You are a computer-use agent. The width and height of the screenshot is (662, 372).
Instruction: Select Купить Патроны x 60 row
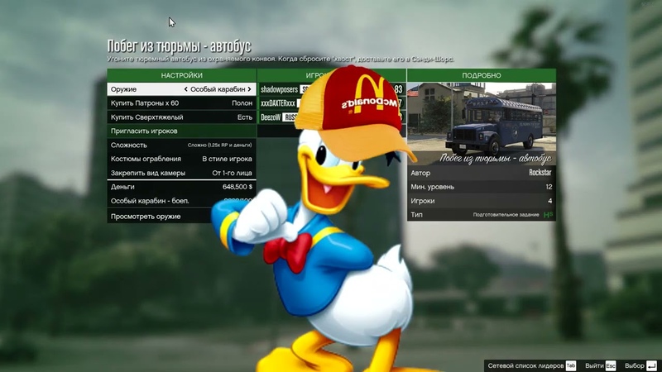pyautogui.click(x=181, y=103)
